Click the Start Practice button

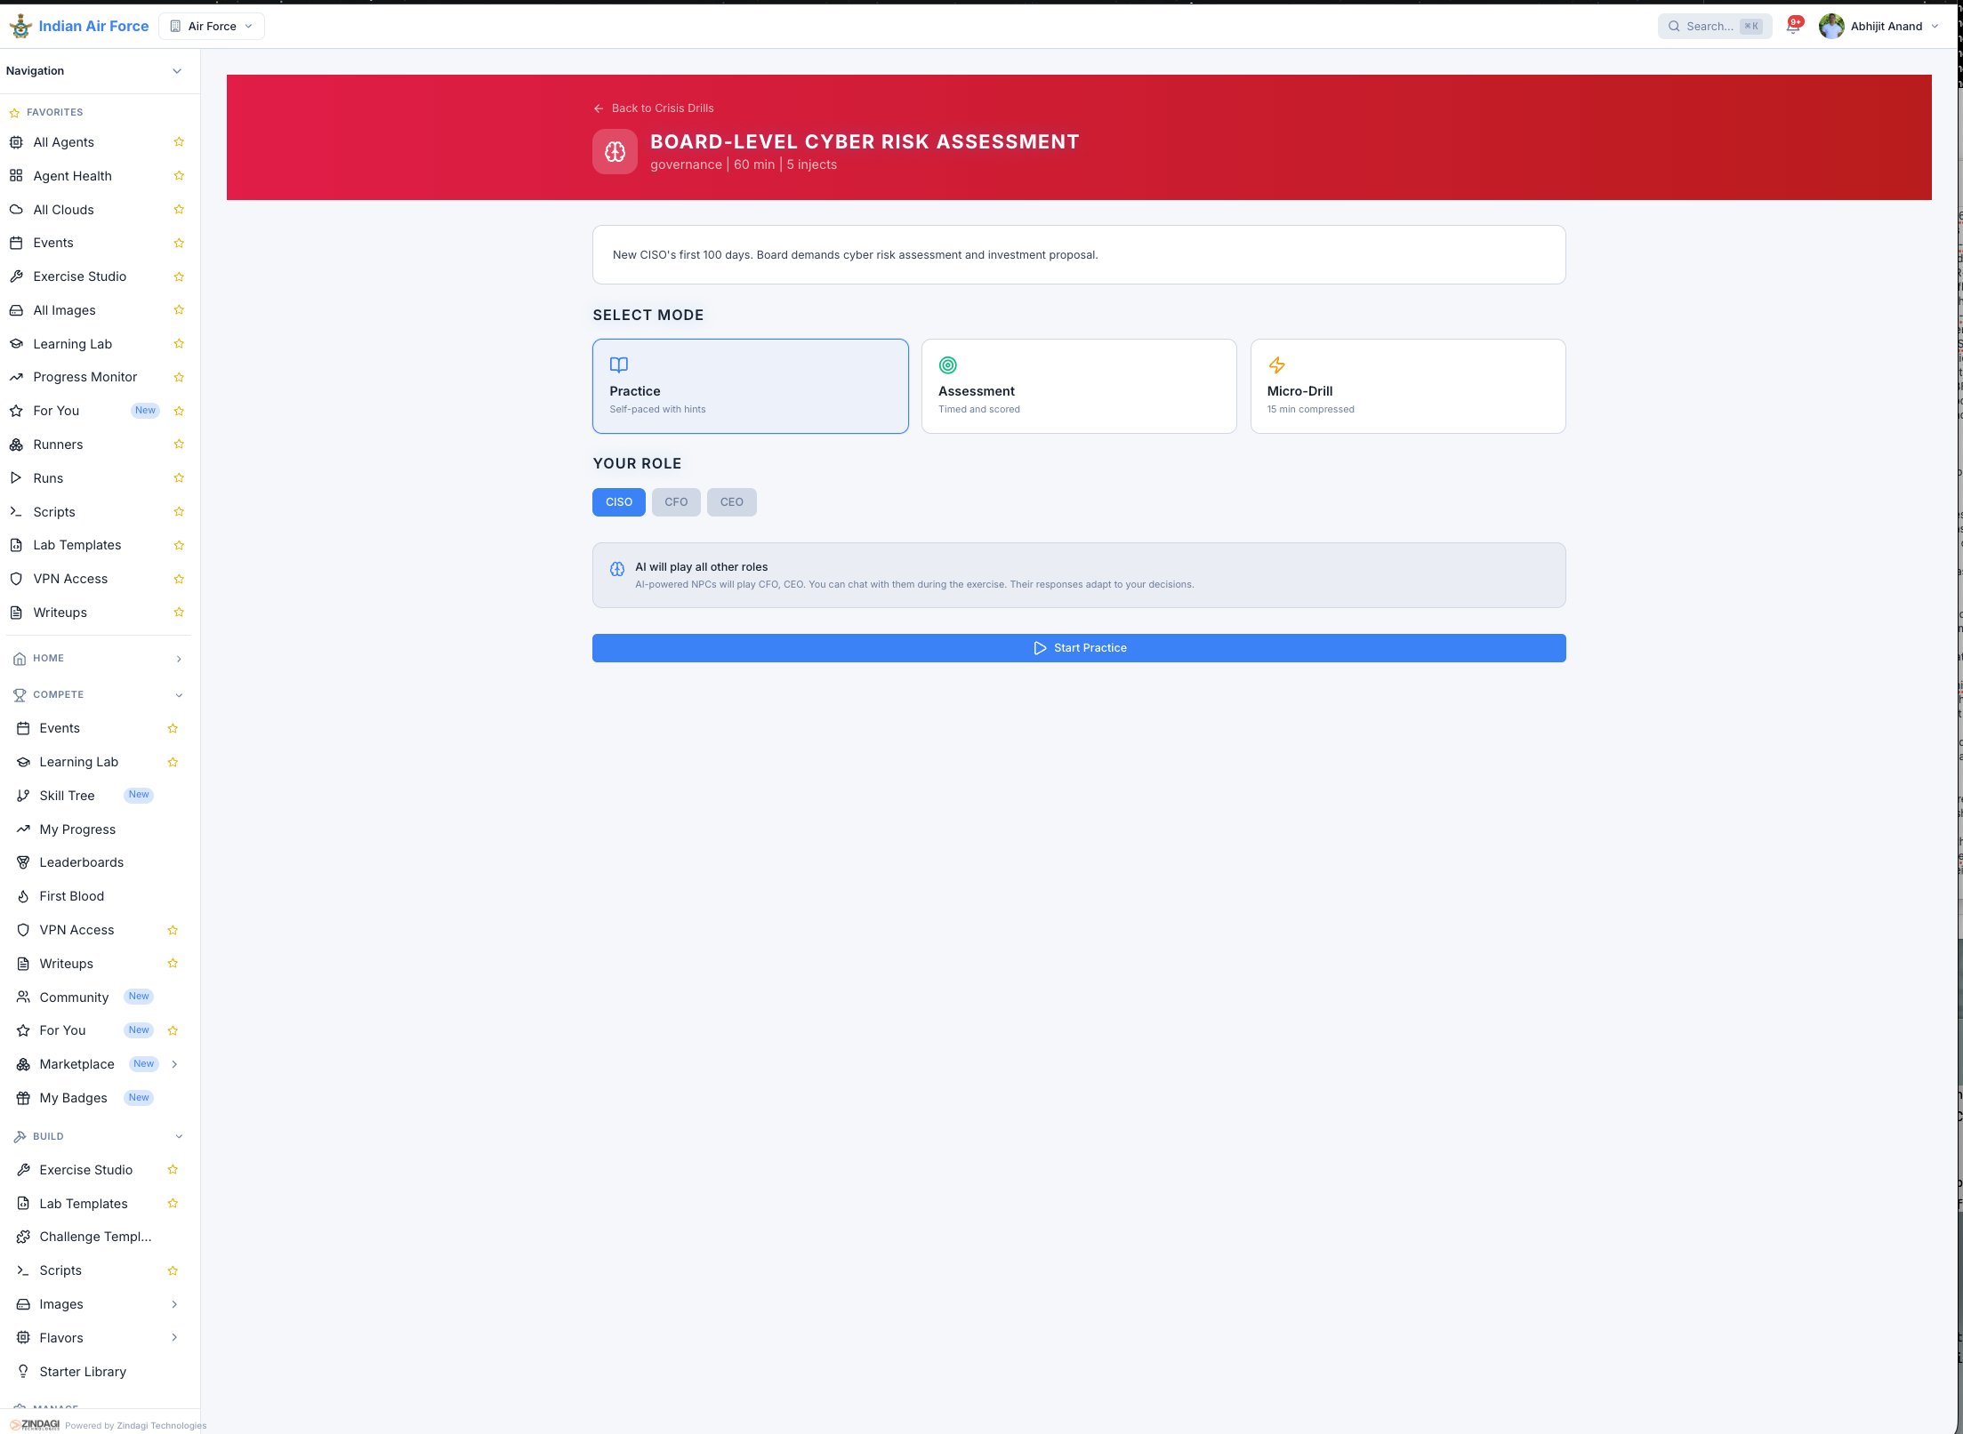point(1078,647)
